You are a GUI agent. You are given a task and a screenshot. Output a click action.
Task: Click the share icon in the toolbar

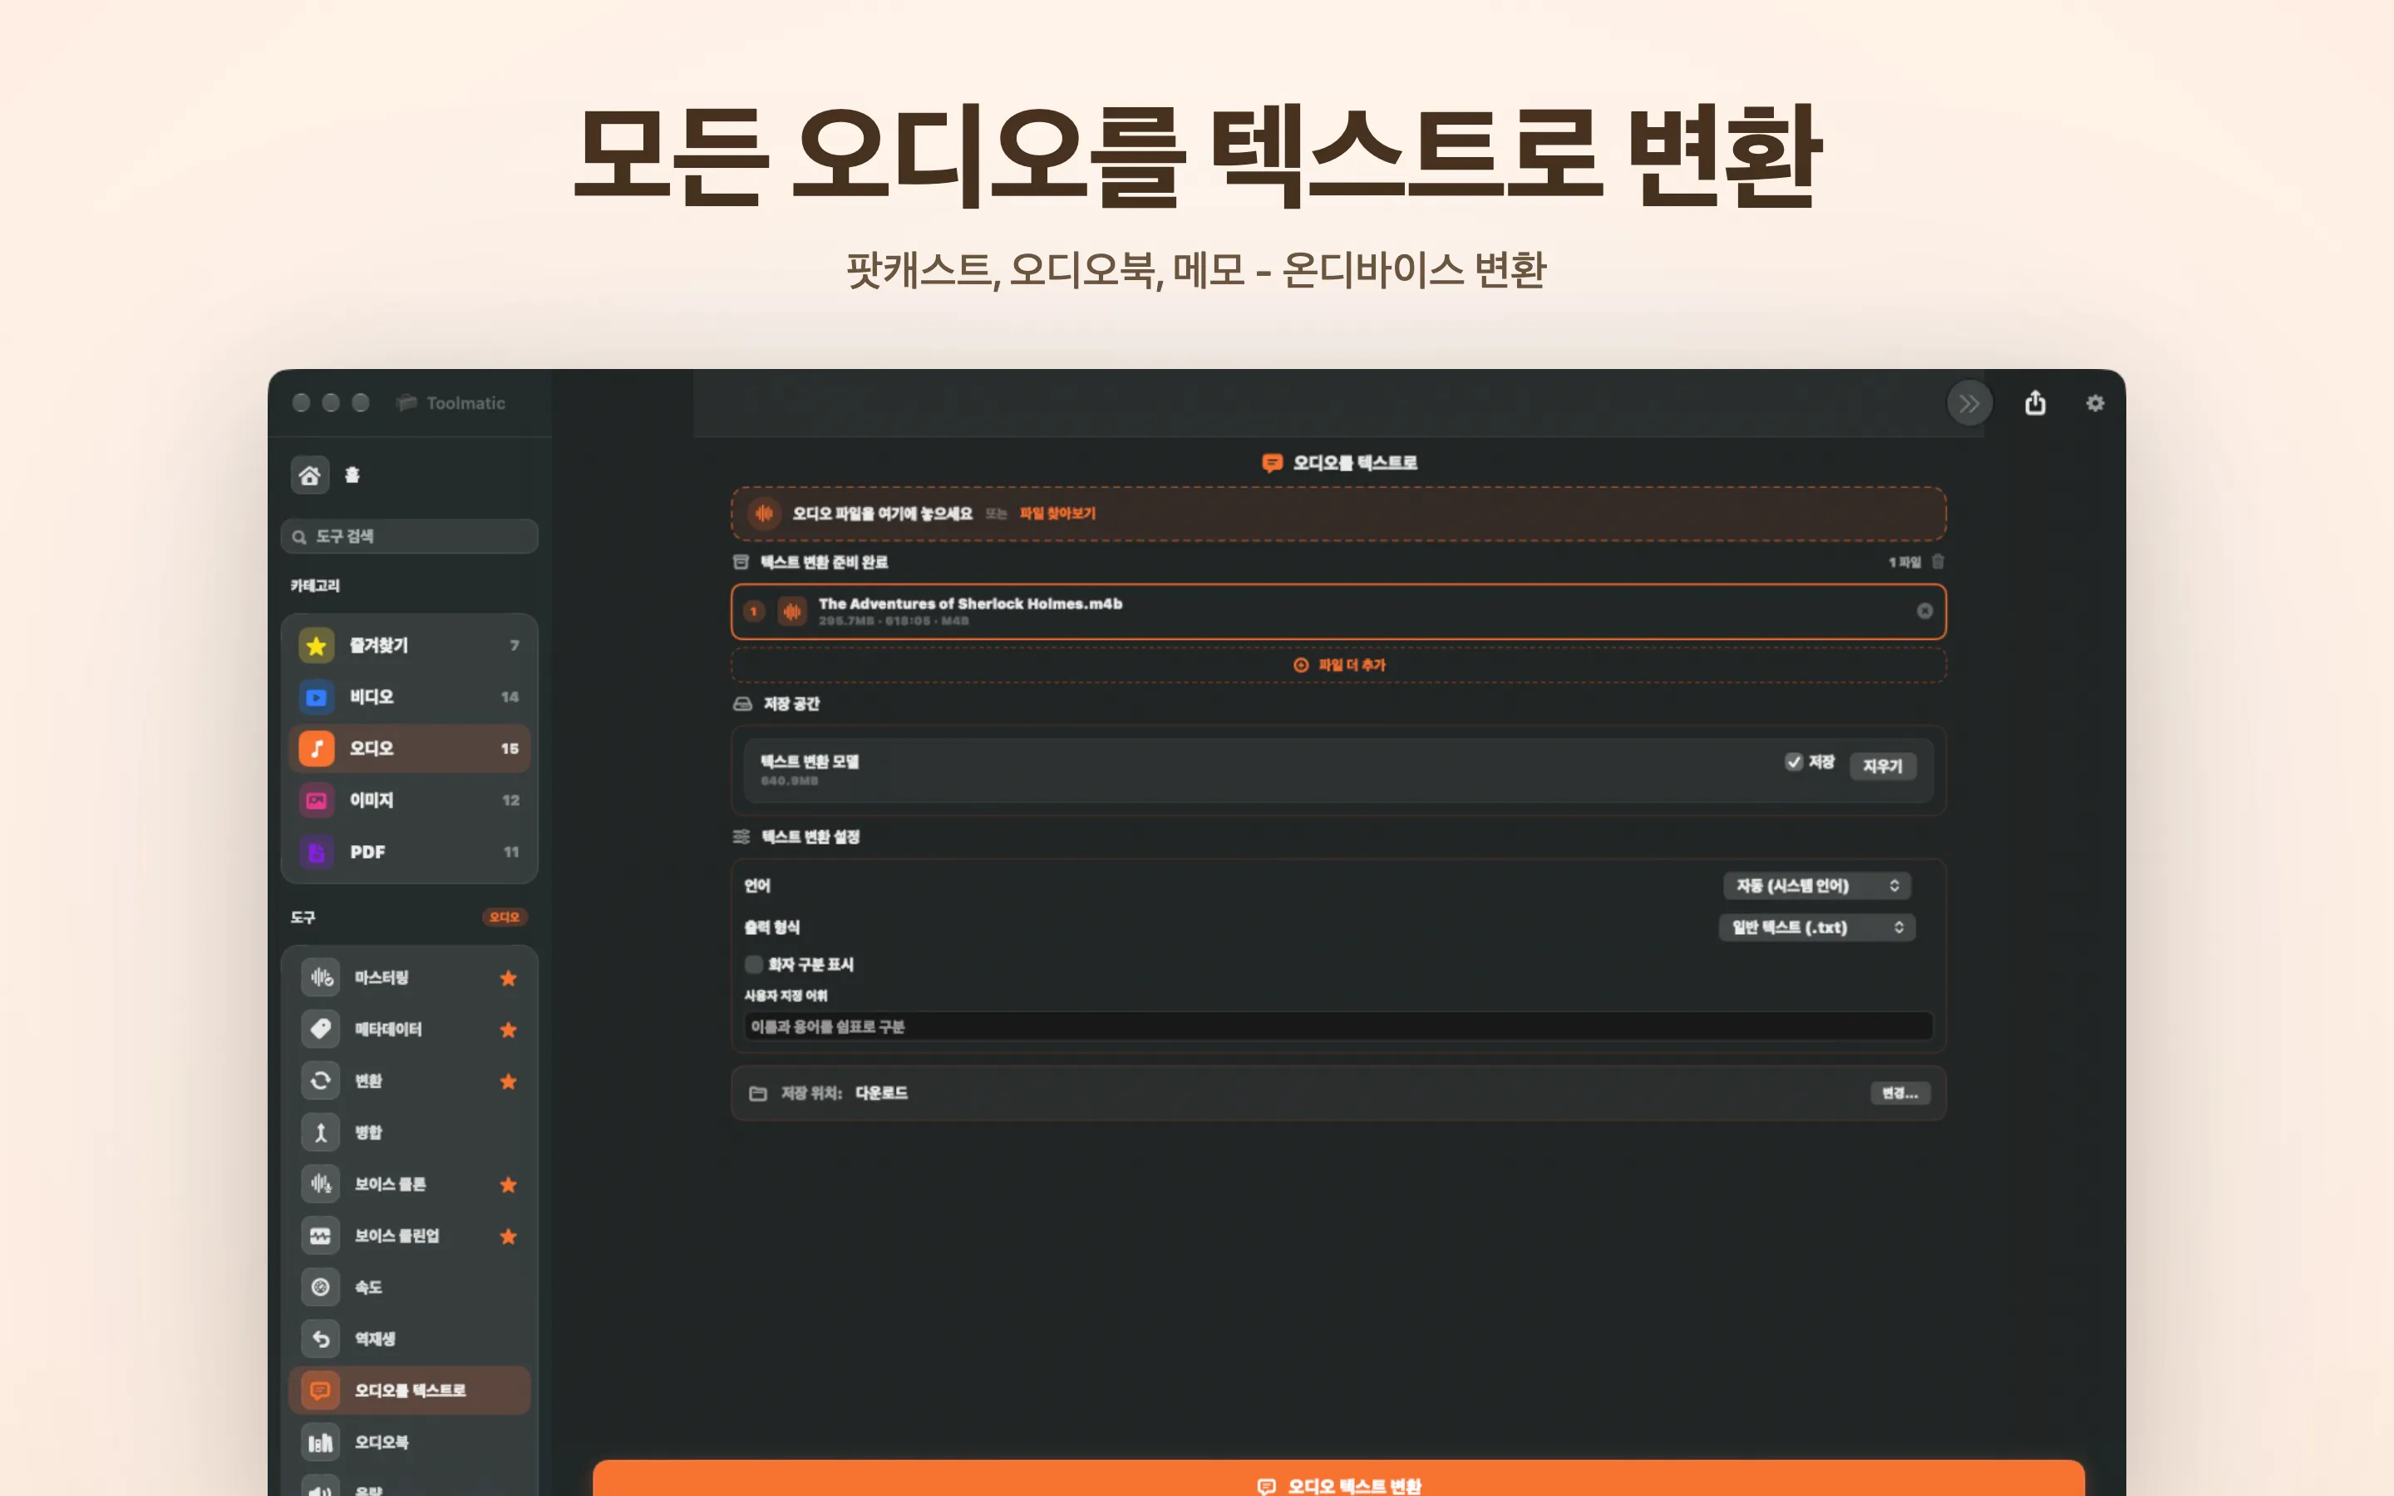tap(2035, 403)
